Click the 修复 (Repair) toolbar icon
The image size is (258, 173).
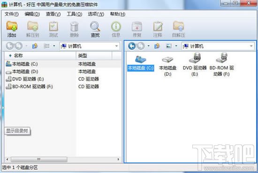click(137, 29)
